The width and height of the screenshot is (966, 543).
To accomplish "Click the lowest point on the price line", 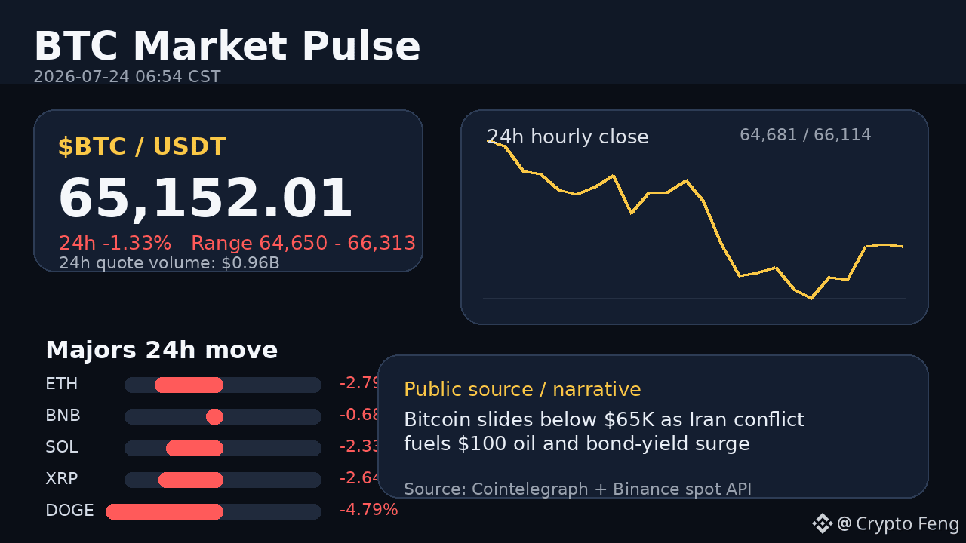I will coord(811,298).
